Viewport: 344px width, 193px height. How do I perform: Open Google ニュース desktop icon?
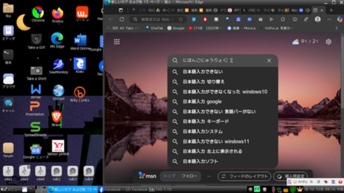[x=36, y=151]
